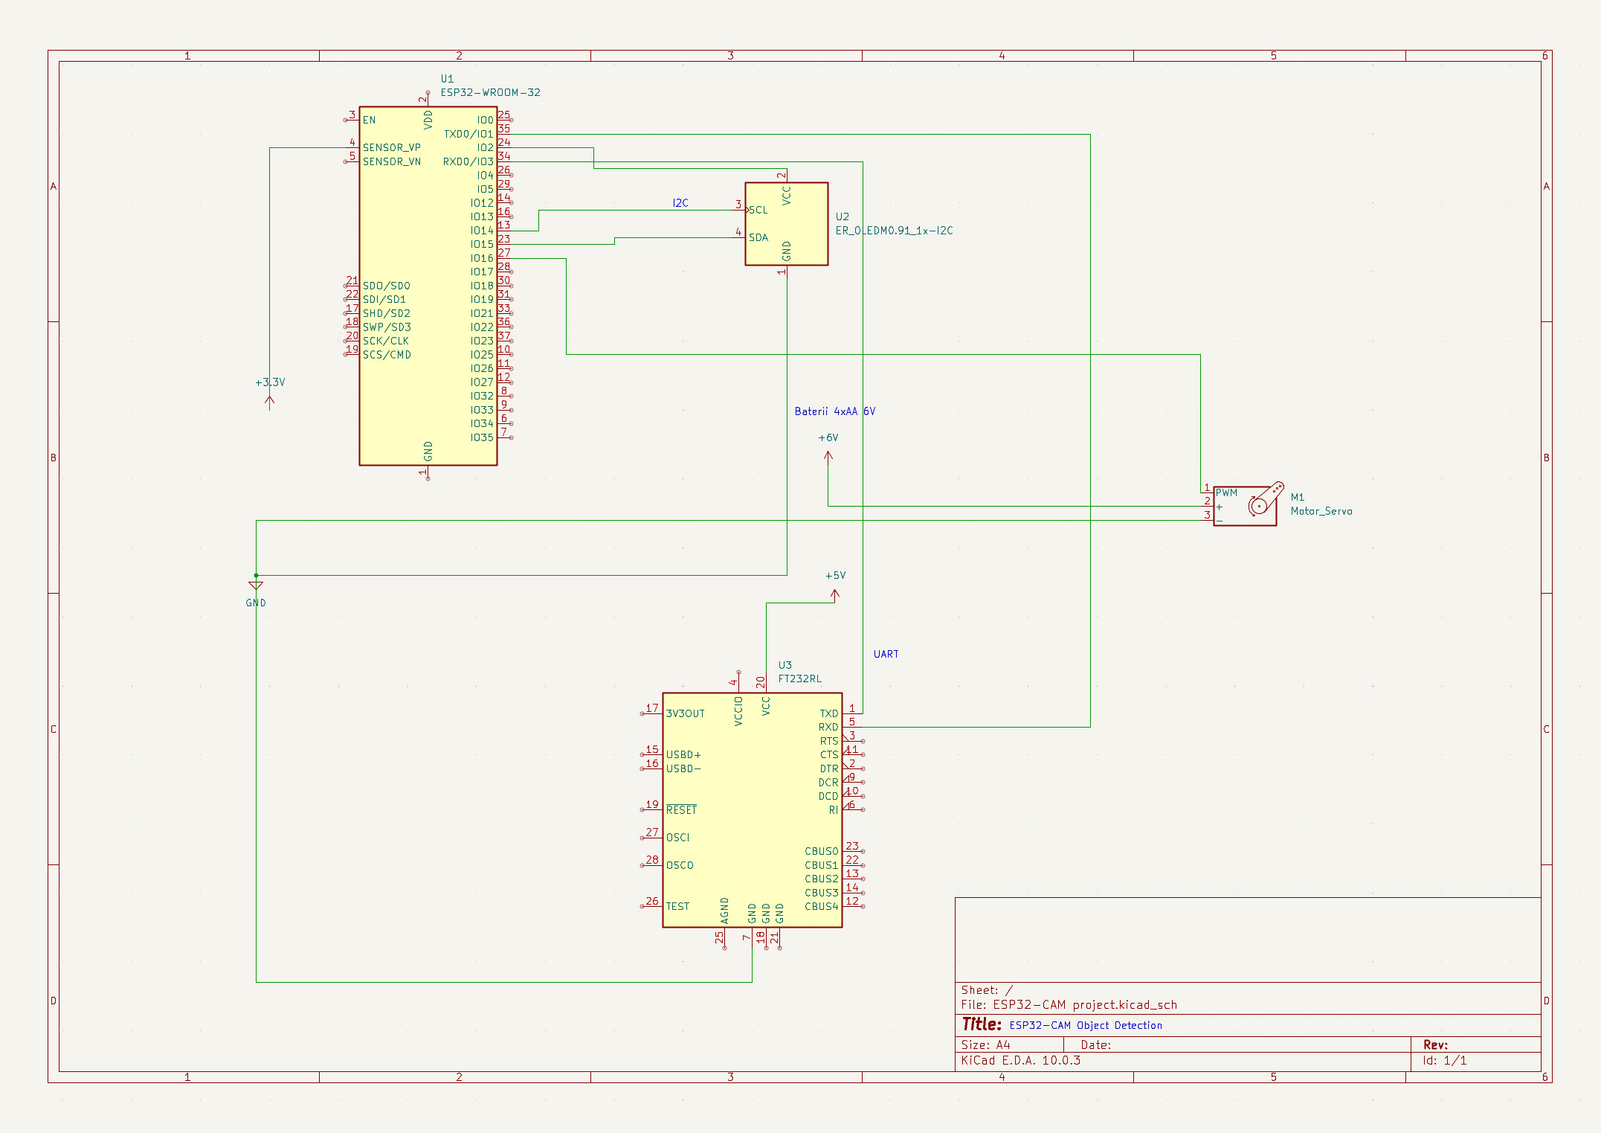This screenshot has width=1601, height=1133.
Task: Click the SDA pin label on U2
Action: point(758,237)
